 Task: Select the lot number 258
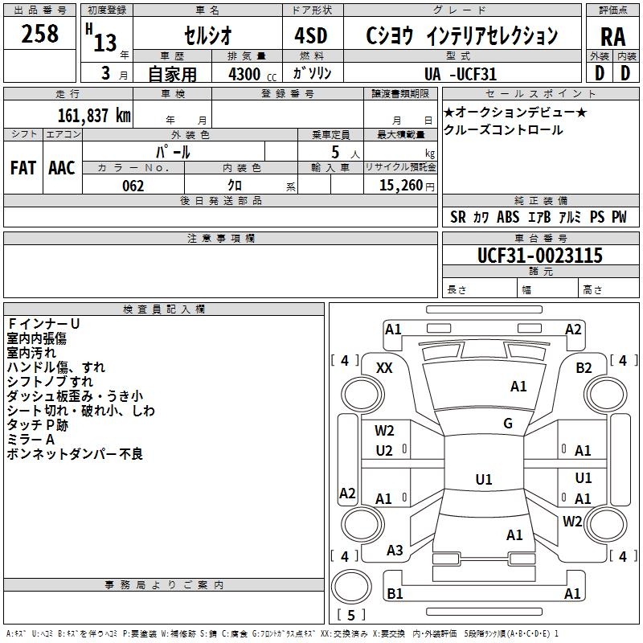coord(40,34)
